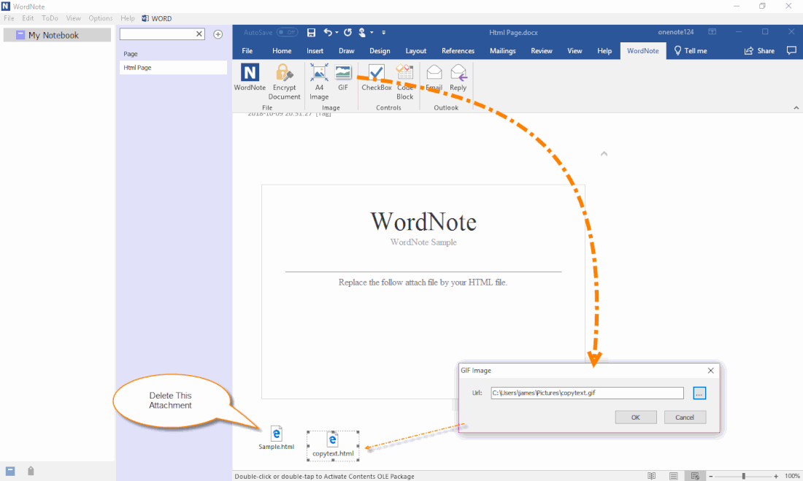Insert a CheckBox control
This screenshot has height=481, width=803.
[377, 77]
